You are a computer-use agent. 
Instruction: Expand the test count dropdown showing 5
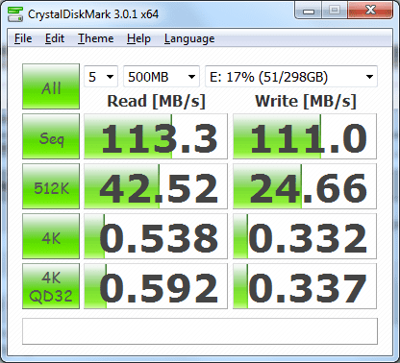tap(101, 77)
